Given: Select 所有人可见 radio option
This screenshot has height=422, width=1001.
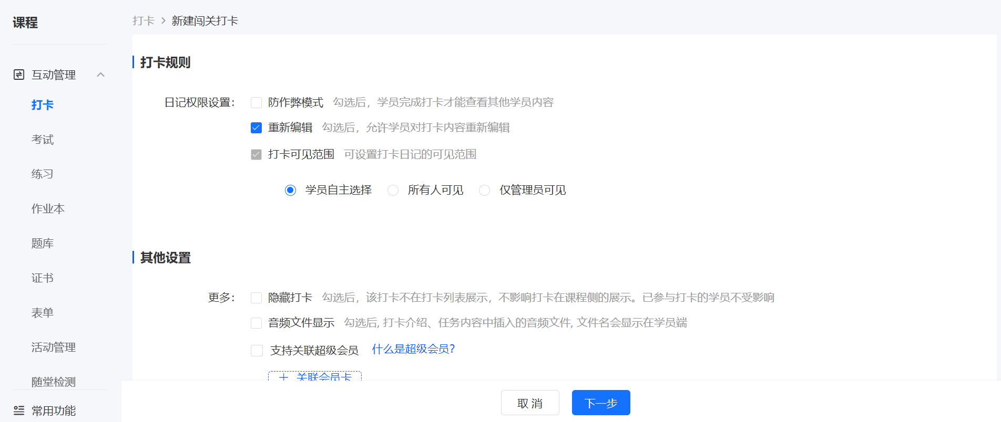Looking at the screenshot, I should (393, 190).
